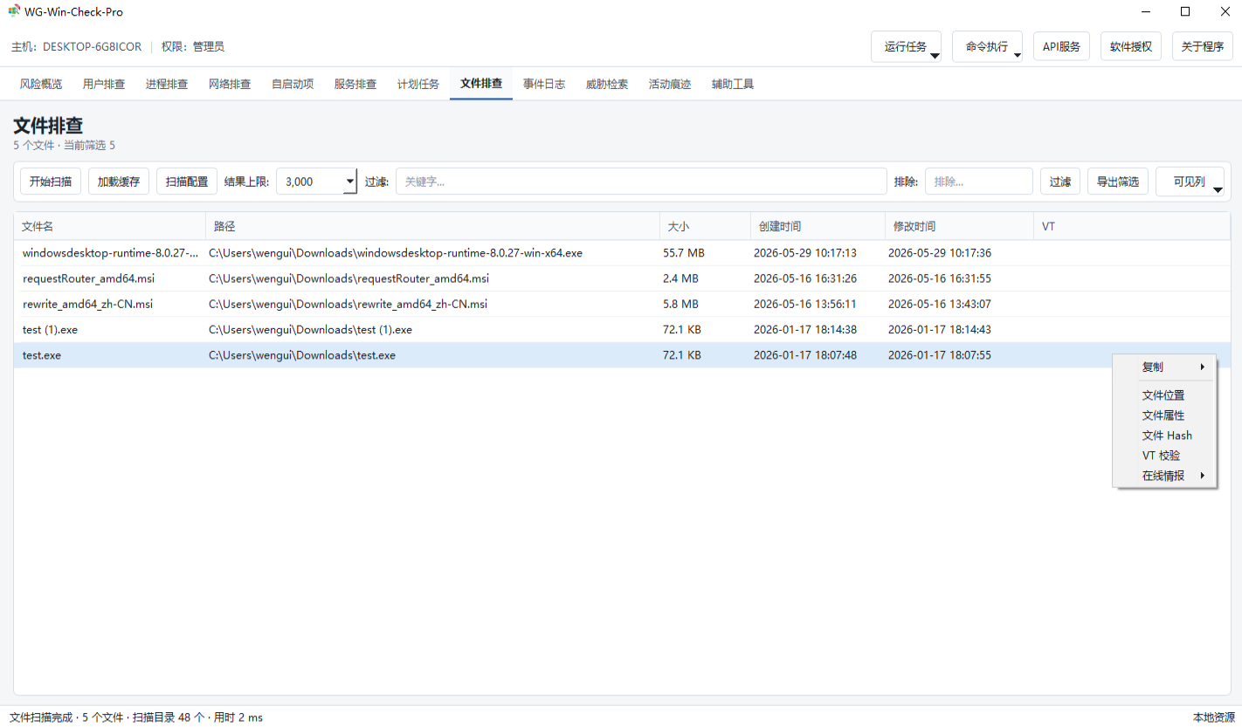Switch to the 进程排查 tab
The width and height of the screenshot is (1242, 727).
[167, 85]
